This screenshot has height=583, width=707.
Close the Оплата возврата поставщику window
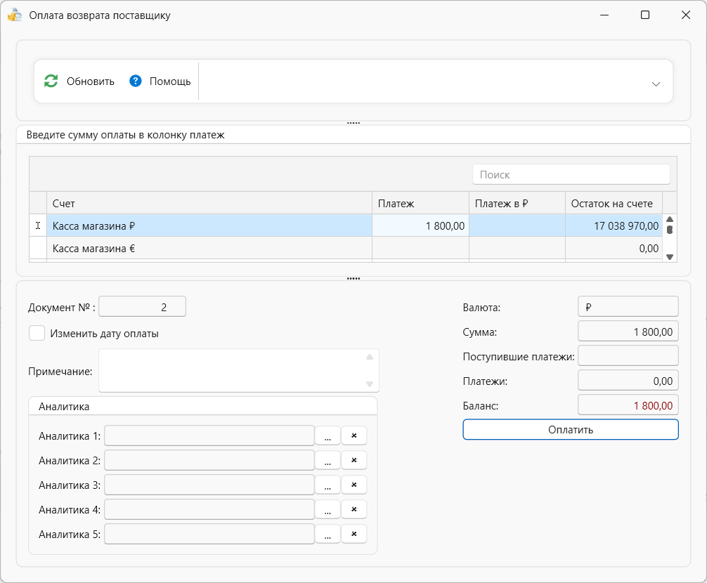(x=685, y=15)
